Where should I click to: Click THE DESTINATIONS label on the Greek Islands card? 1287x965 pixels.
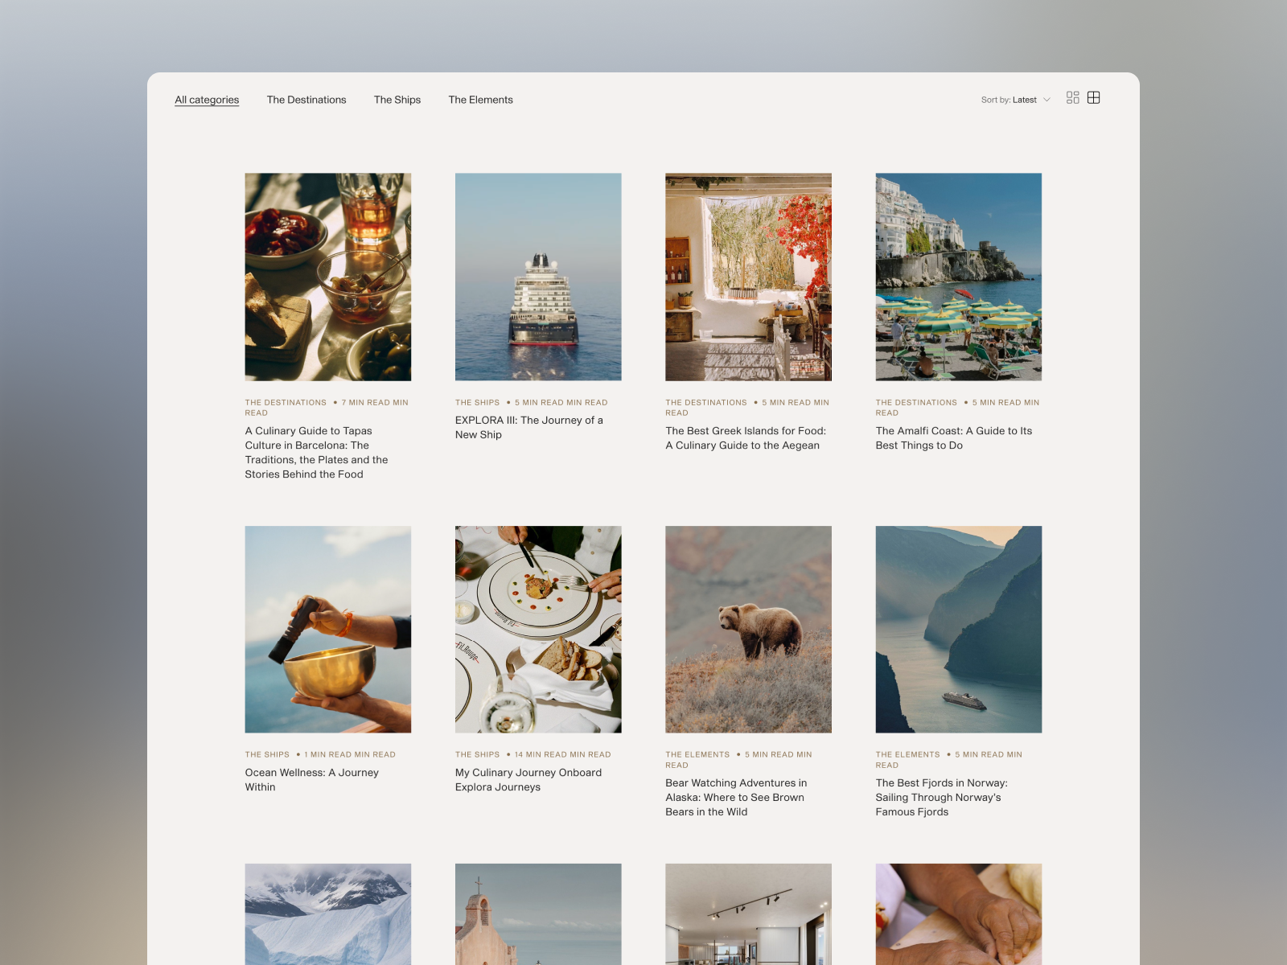click(x=706, y=403)
